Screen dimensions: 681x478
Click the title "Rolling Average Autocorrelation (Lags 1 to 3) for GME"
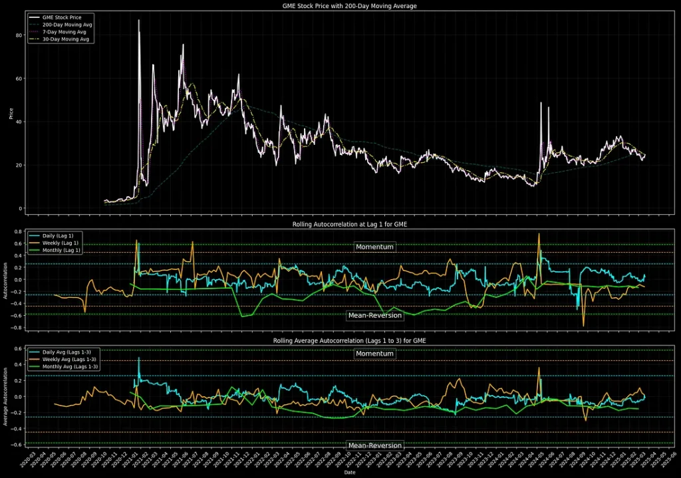click(x=350, y=341)
